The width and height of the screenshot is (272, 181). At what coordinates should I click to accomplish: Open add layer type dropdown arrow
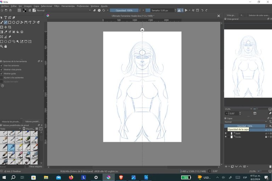click(229, 167)
